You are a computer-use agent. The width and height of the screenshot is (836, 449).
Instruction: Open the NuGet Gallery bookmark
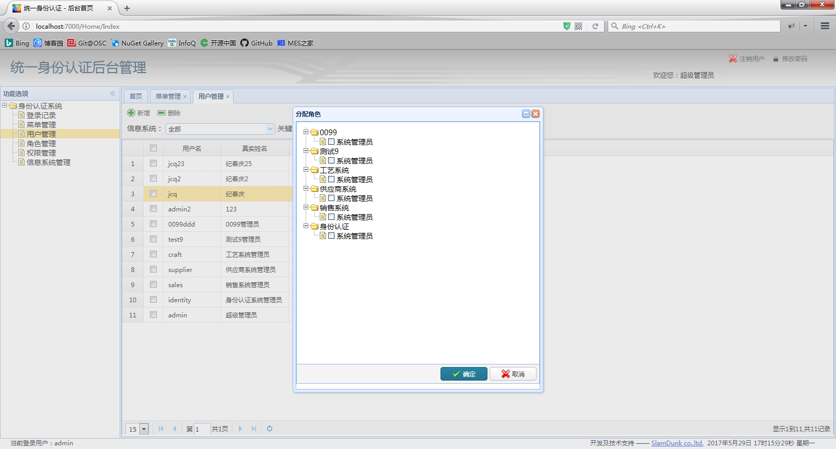click(137, 43)
